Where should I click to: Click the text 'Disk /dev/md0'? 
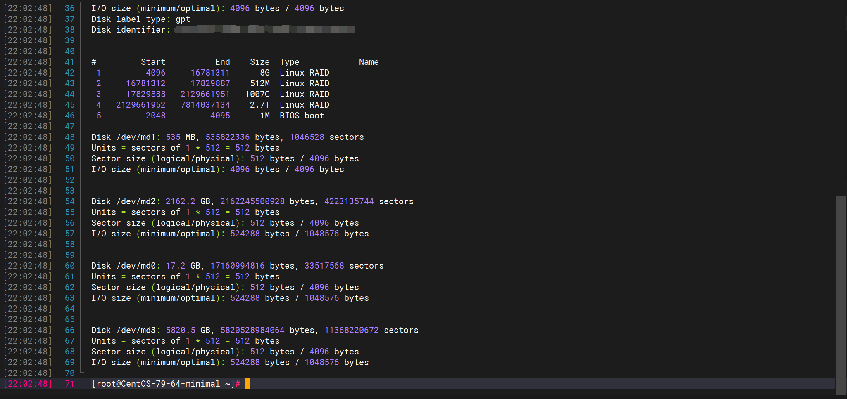pyautogui.click(x=123, y=266)
